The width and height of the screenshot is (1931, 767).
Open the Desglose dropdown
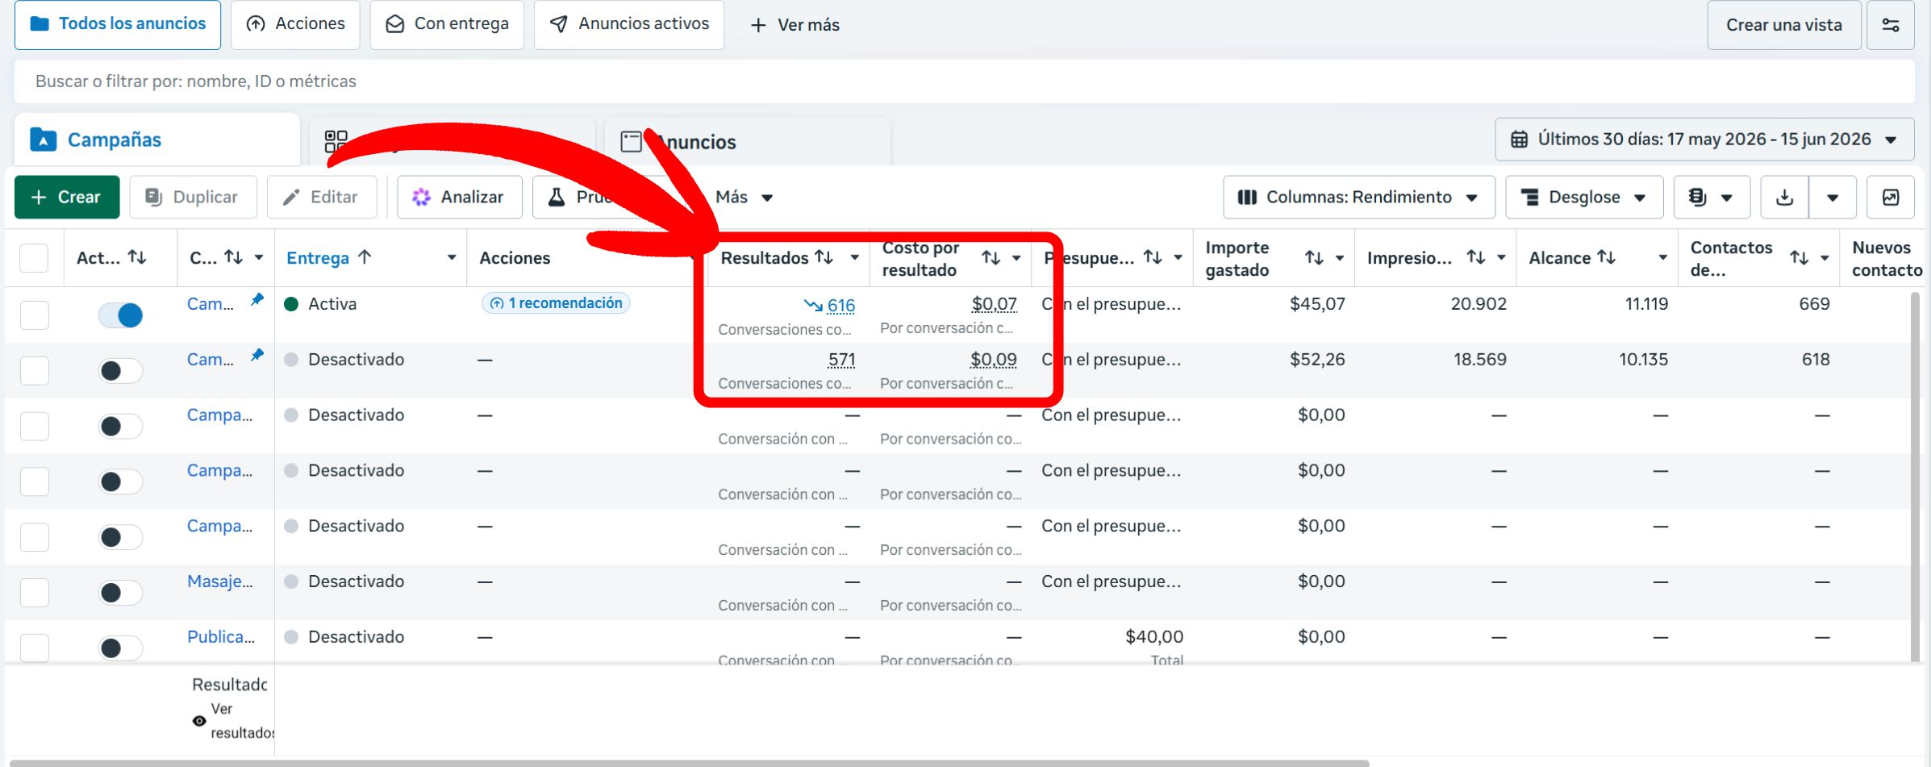point(1583,198)
